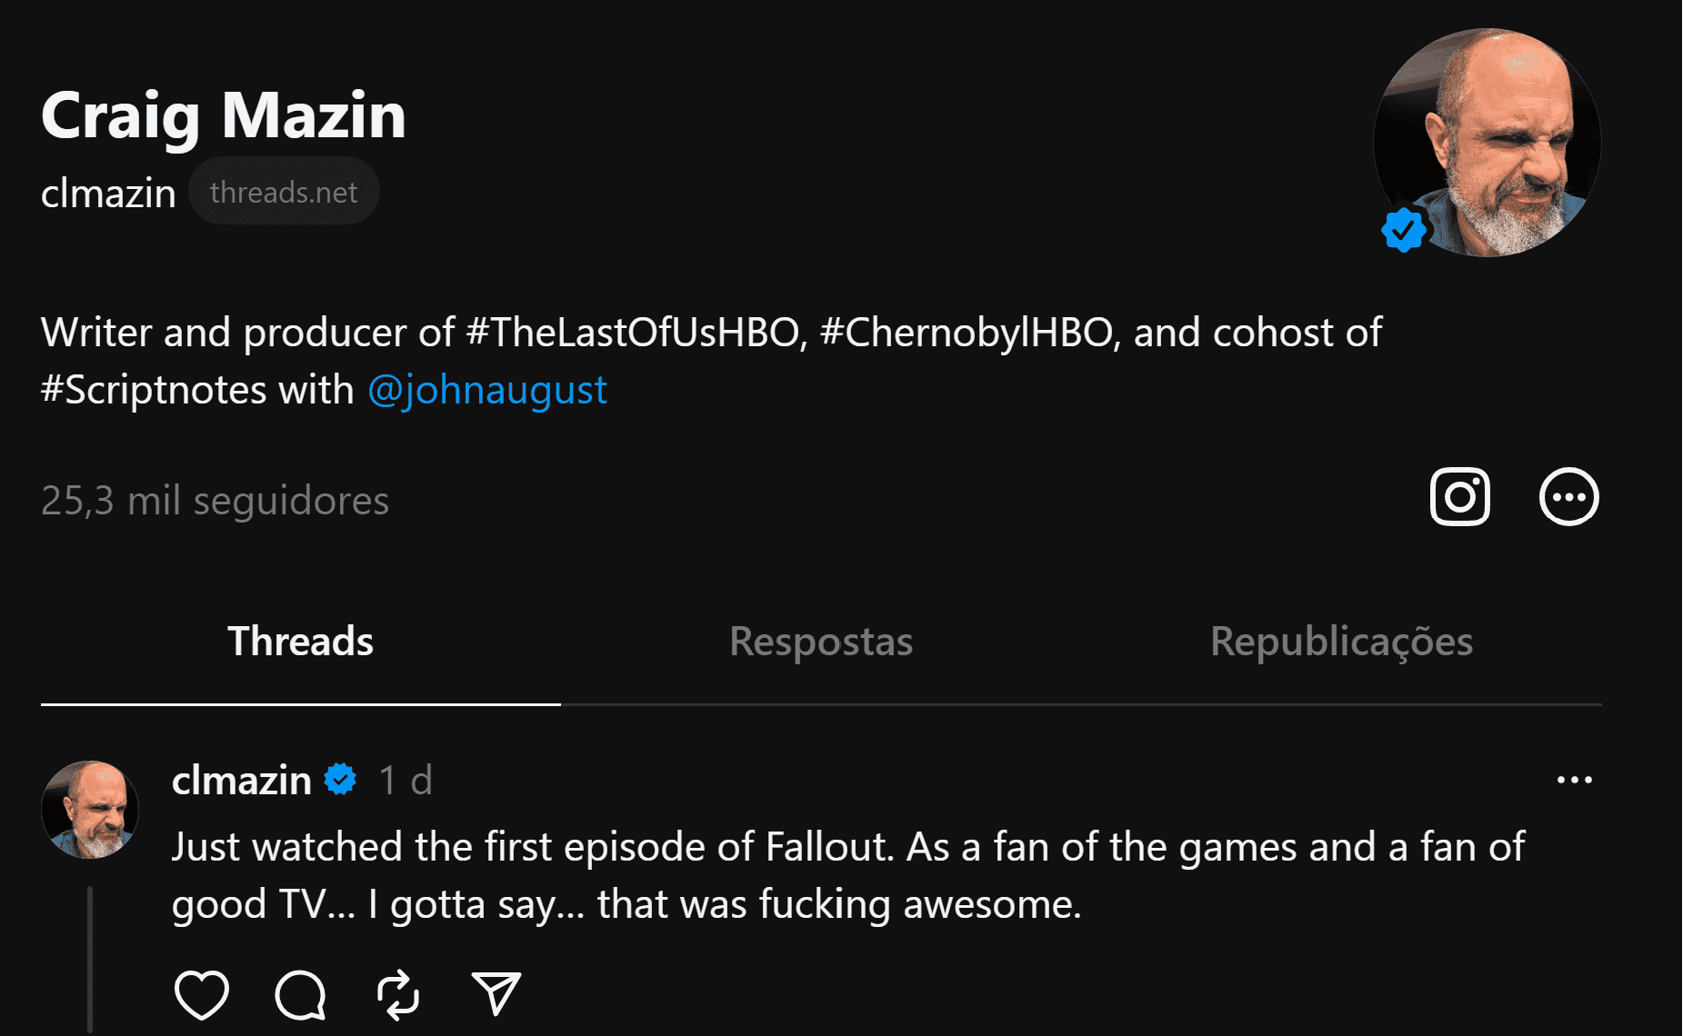Switch to the Republicações tab
This screenshot has width=1683, height=1036.
[x=1341, y=642]
